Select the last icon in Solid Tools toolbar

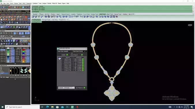pos(117,17)
